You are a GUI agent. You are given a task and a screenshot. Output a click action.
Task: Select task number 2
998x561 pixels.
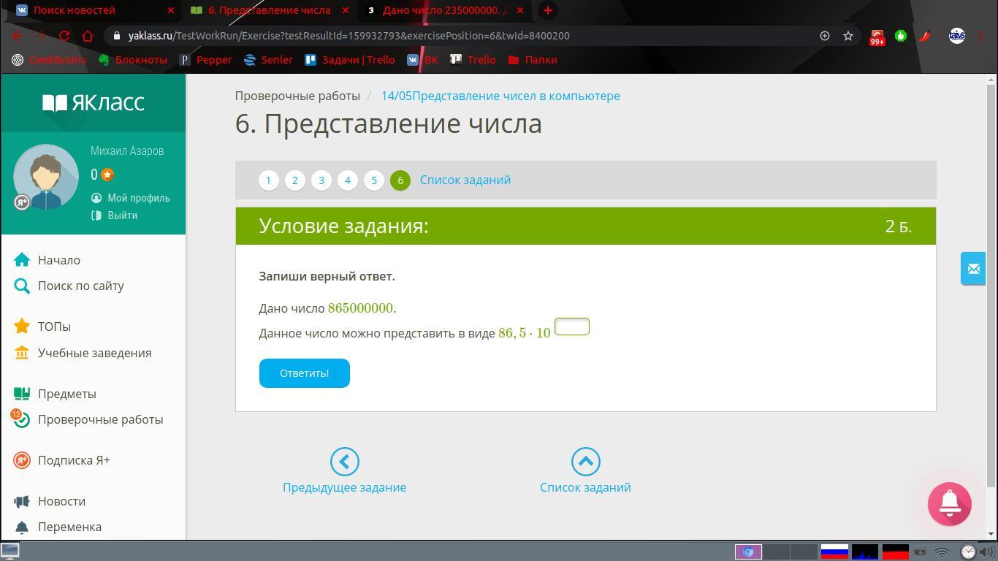pos(295,180)
